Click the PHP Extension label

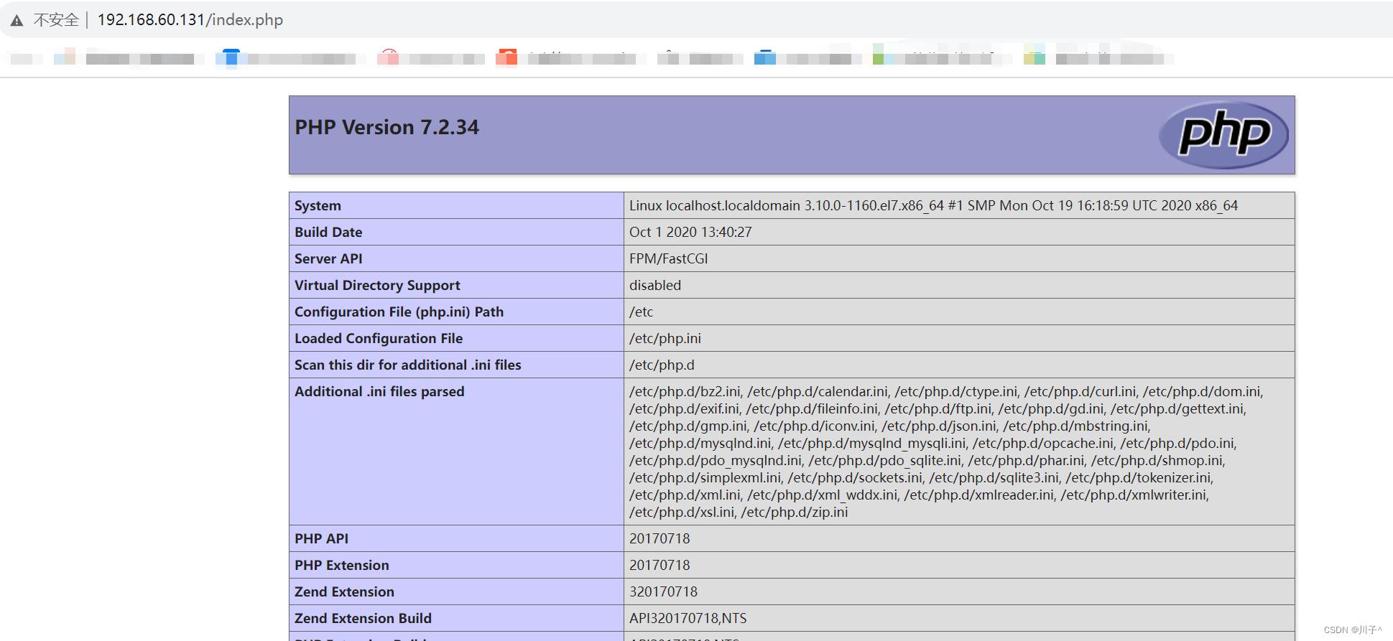342,566
